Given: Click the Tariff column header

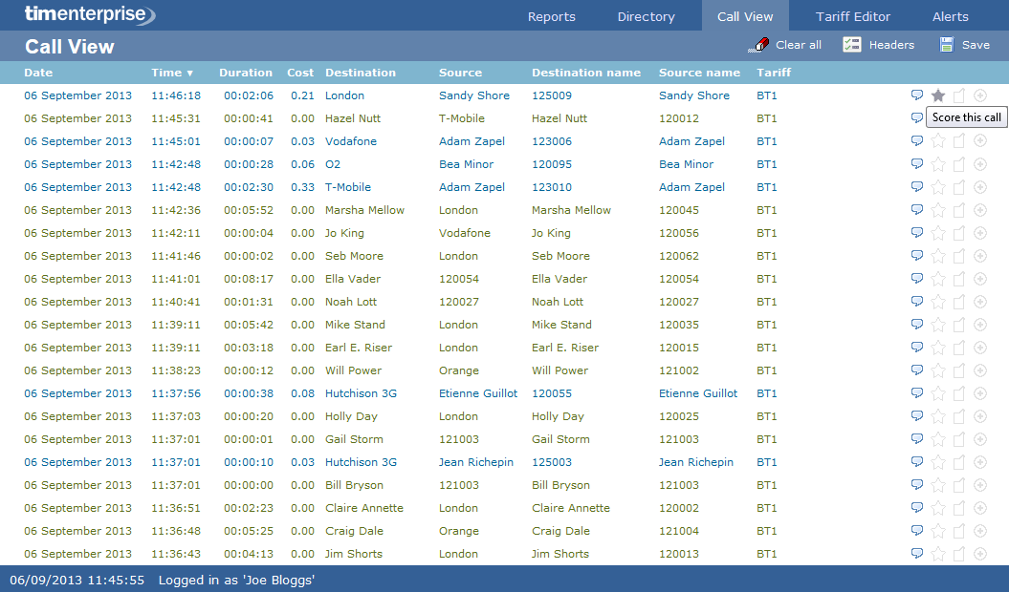Looking at the screenshot, I should (x=774, y=73).
